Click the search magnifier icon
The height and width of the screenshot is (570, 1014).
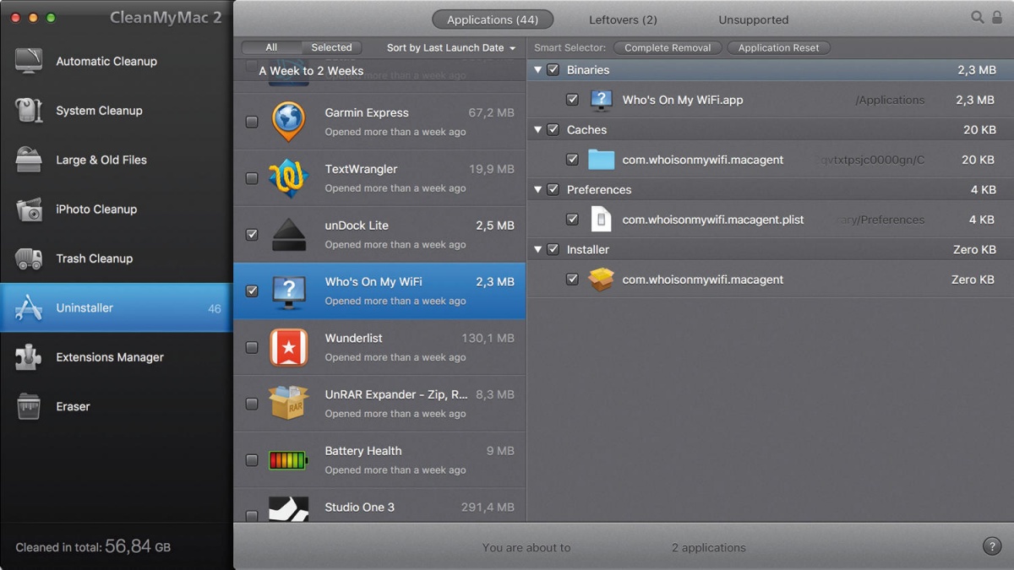(x=978, y=17)
